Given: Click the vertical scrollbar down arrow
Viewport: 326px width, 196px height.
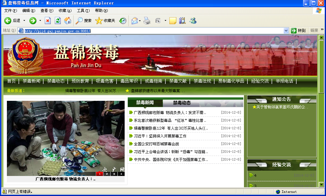Looking at the screenshot, I should click(x=321, y=184).
